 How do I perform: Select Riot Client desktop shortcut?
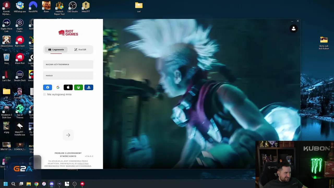[x=20, y=42]
